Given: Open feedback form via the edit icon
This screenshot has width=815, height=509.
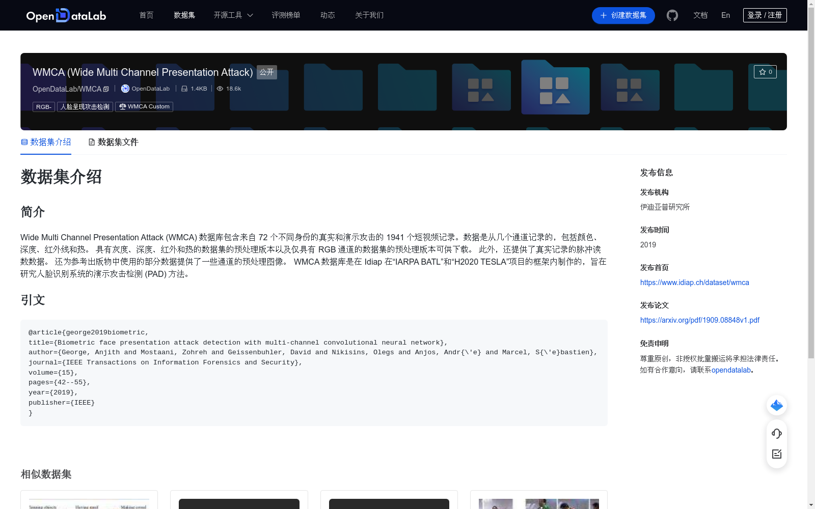Looking at the screenshot, I should click(x=776, y=454).
